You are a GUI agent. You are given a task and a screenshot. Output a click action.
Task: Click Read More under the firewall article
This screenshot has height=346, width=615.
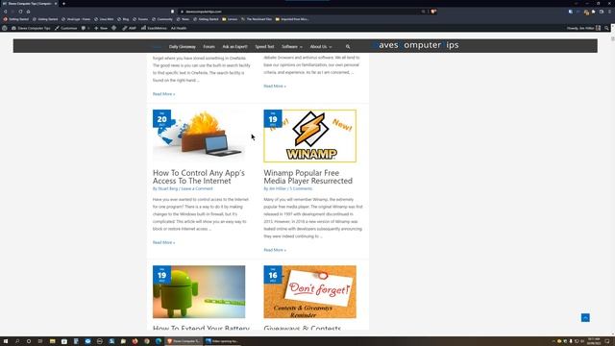point(164,242)
